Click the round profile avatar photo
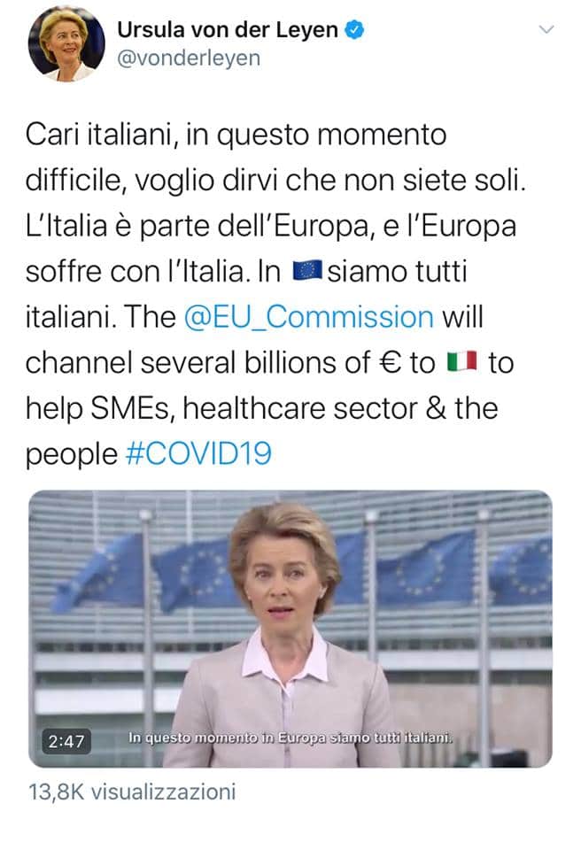Screen dimensions: 581x850 click(66, 44)
